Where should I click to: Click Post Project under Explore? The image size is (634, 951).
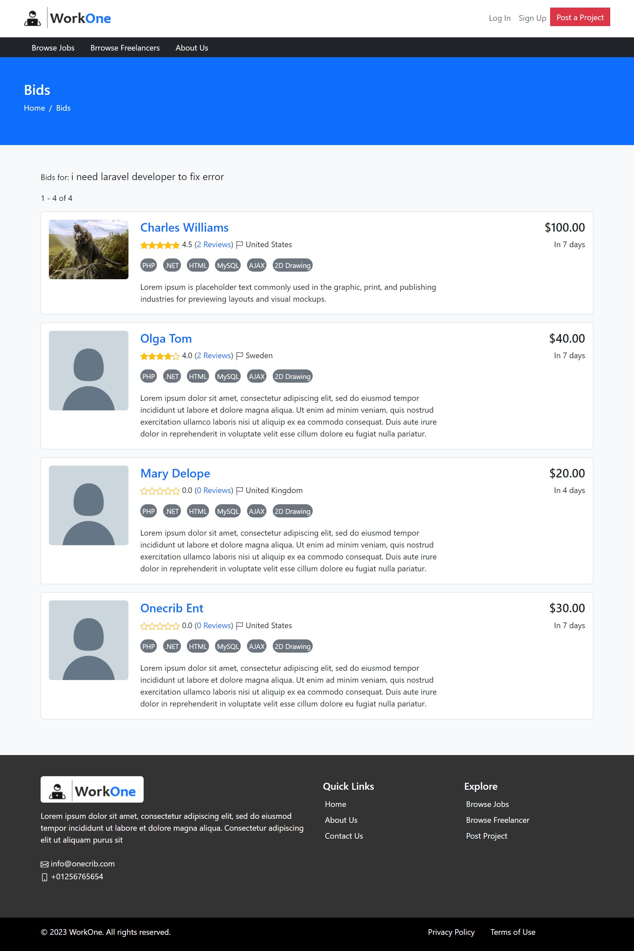tap(486, 836)
